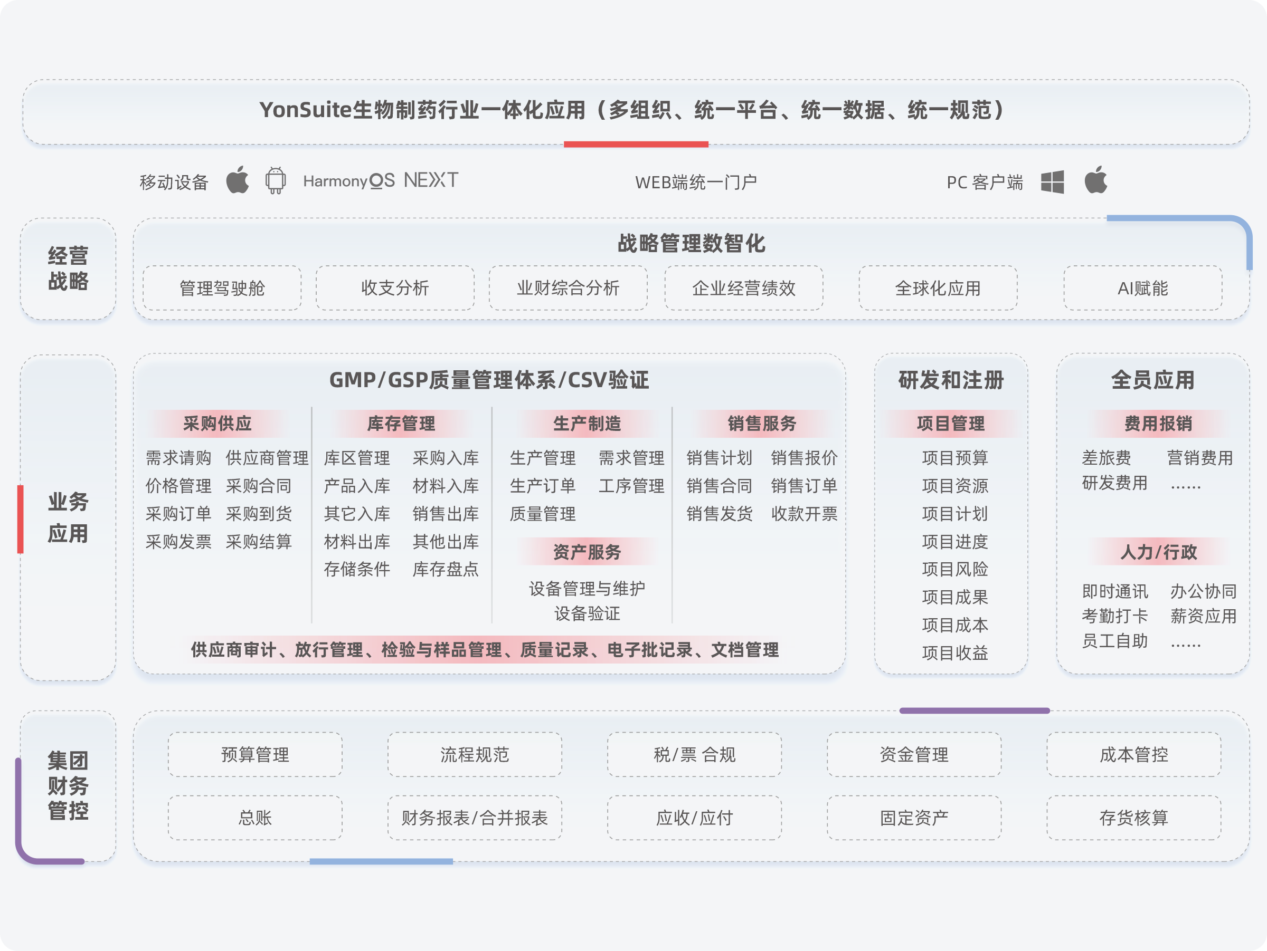Select the Windows logo beside PC 客户端
This screenshot has width=1267, height=951.
[1053, 181]
